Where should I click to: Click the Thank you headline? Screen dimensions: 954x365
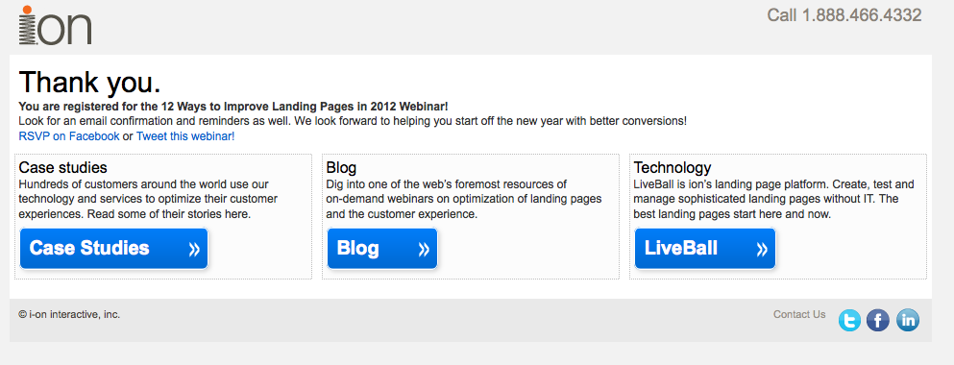coord(90,83)
